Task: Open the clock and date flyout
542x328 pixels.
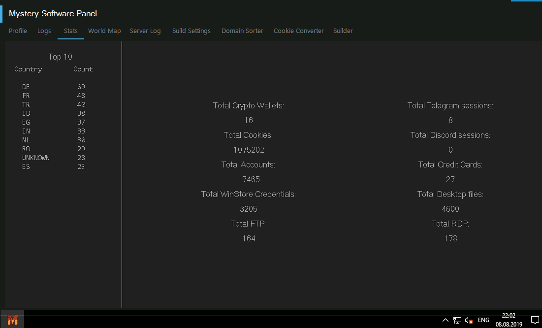Action: coord(509,320)
